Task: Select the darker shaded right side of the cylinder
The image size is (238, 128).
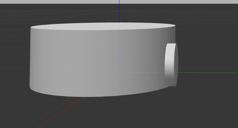Action: click(x=155, y=57)
